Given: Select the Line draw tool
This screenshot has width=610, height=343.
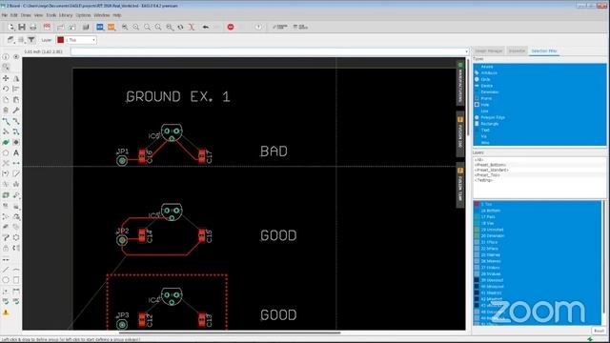Looking at the screenshot, I should point(6,270).
